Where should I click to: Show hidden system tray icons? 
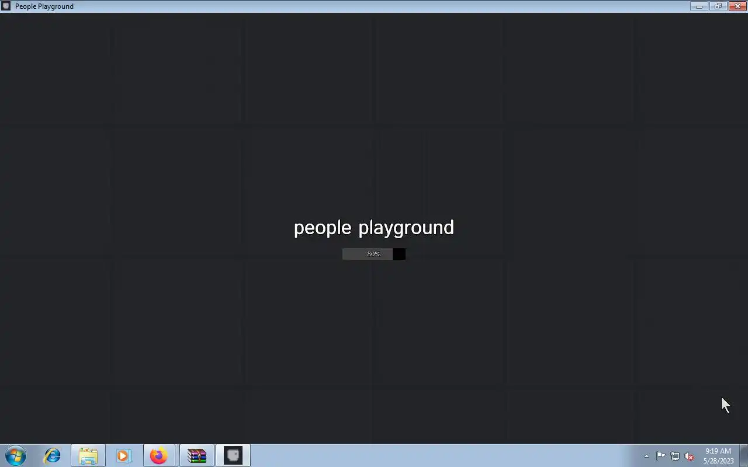coord(646,456)
